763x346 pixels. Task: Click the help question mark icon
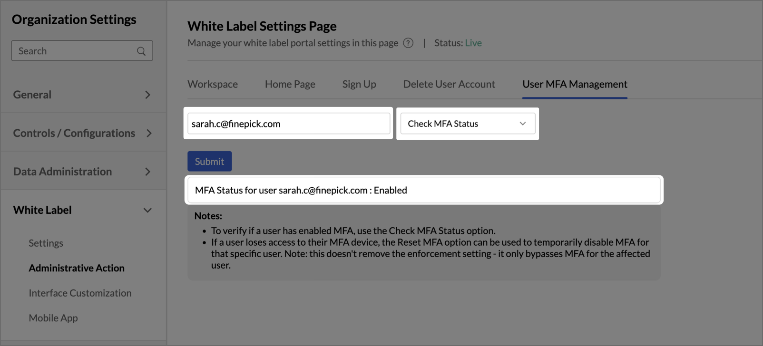(x=408, y=43)
